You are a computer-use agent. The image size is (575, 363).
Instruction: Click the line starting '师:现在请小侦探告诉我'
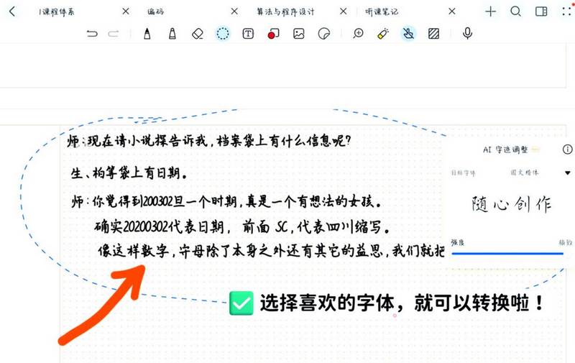tap(209, 141)
